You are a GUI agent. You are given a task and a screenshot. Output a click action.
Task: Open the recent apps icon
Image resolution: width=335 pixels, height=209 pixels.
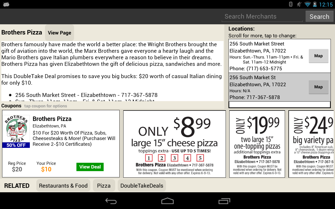[224, 201]
